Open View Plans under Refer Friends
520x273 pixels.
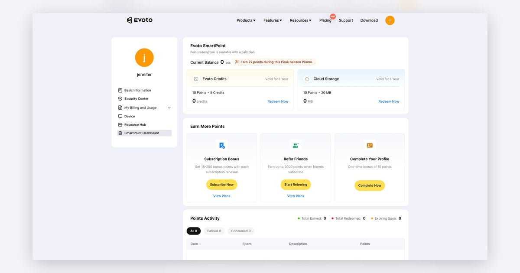point(296,196)
